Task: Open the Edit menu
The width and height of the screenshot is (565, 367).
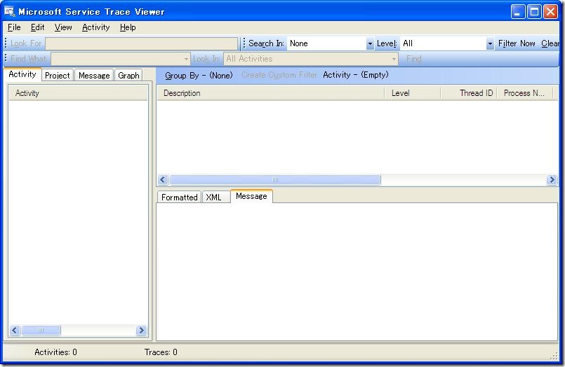Action: click(x=37, y=27)
